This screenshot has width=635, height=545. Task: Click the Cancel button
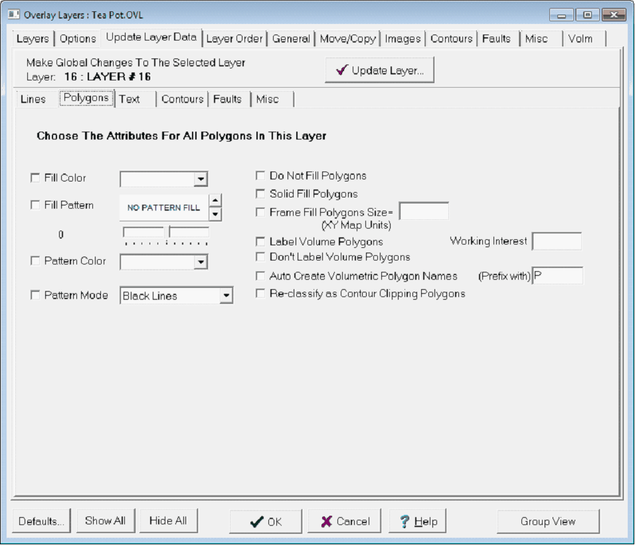345,522
